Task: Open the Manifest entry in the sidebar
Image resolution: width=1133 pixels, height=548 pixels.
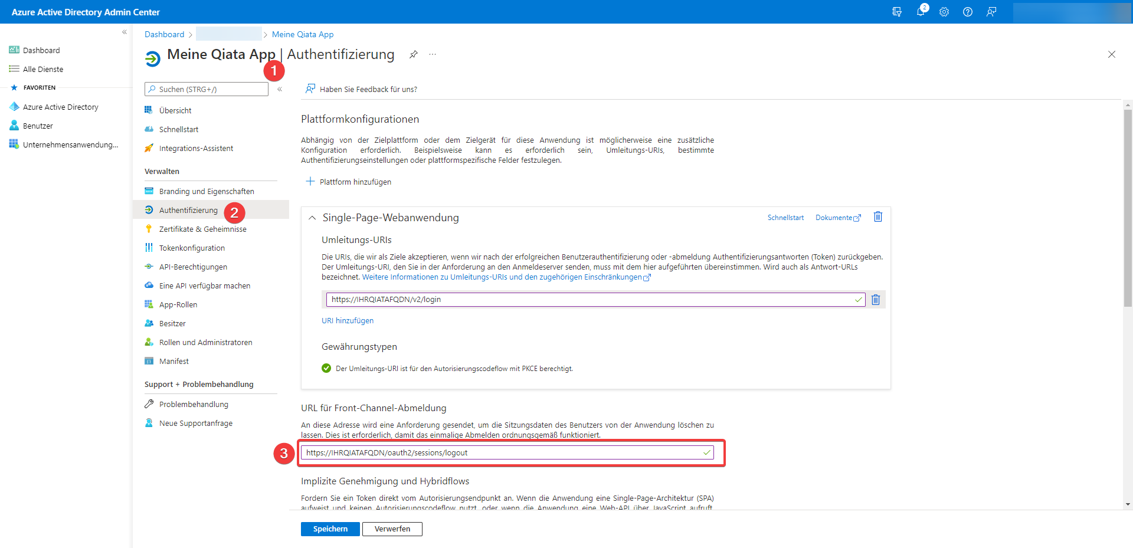Action: (x=173, y=361)
